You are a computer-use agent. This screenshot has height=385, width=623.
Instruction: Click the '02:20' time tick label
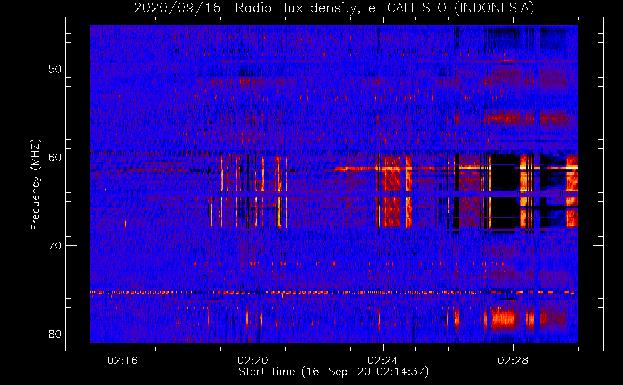(x=253, y=361)
